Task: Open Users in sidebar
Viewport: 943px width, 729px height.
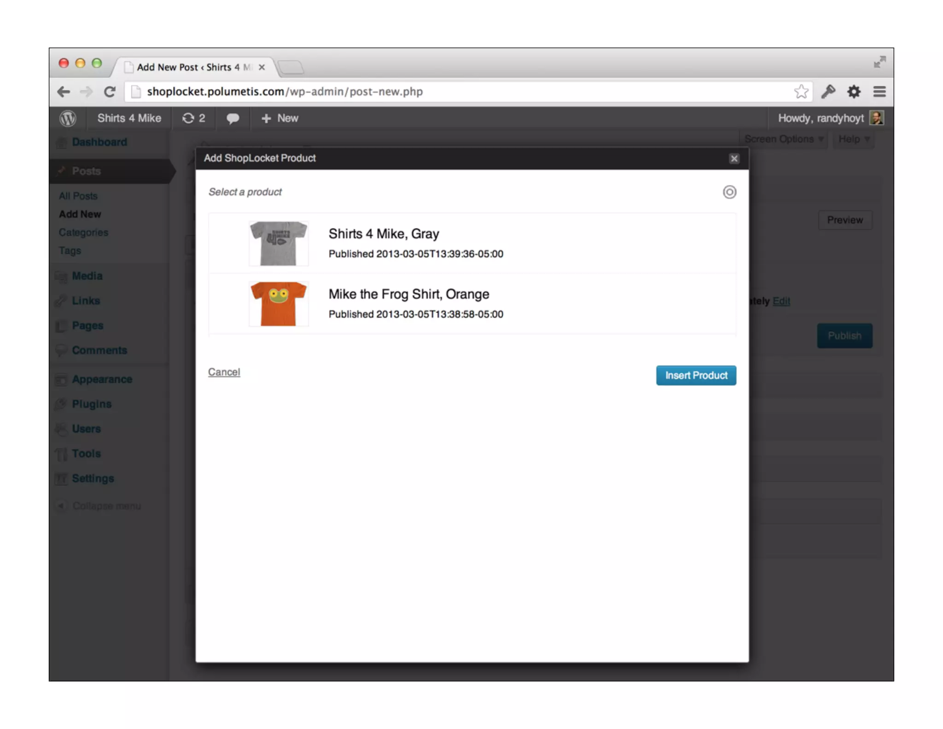Action: coord(86,429)
